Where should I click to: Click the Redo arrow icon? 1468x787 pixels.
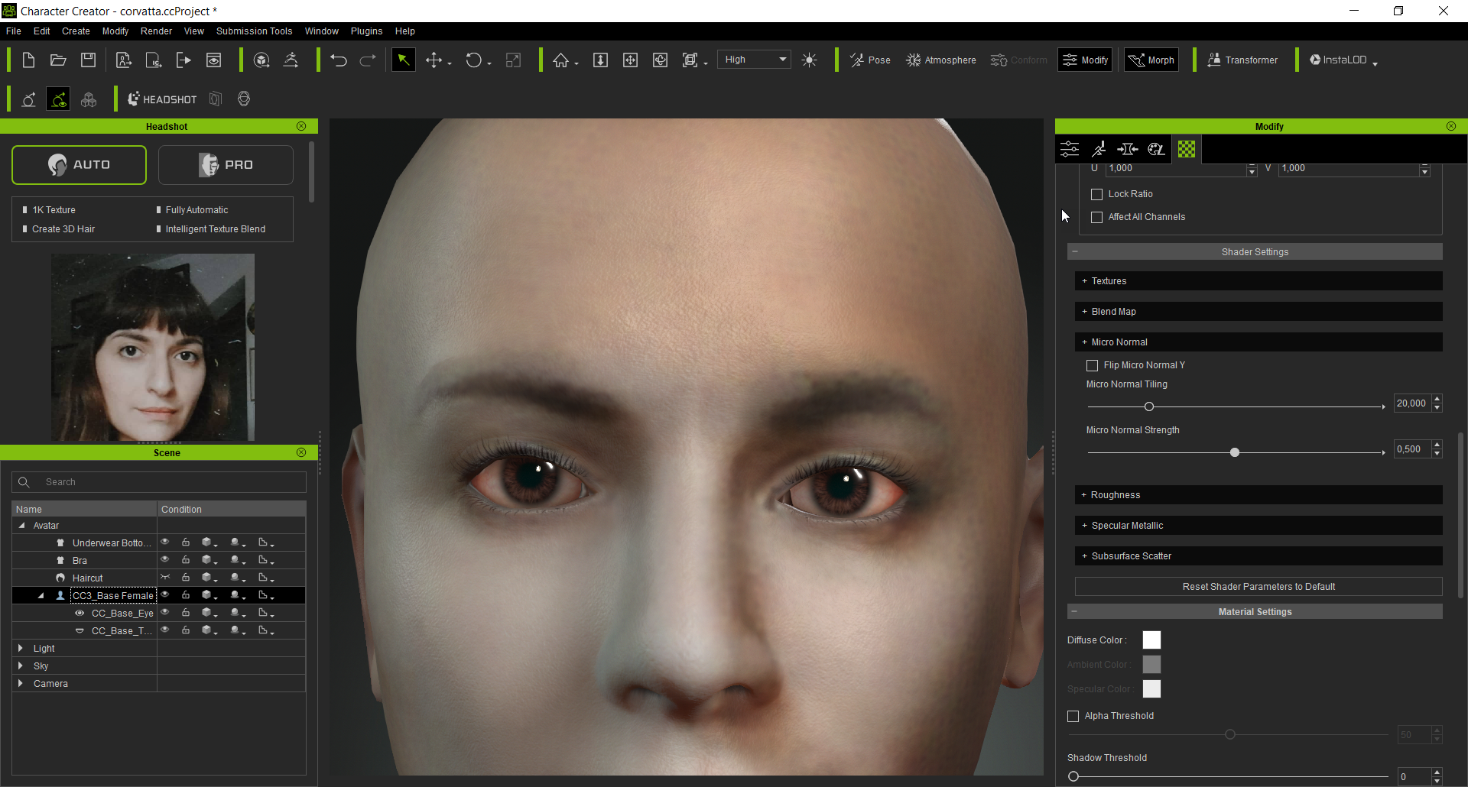coord(368,60)
